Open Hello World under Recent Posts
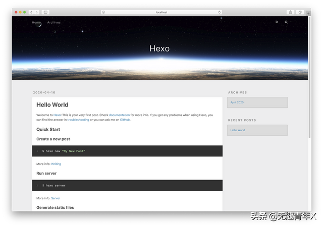 point(238,130)
